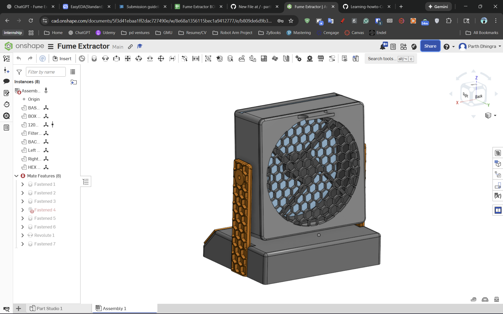Image resolution: width=503 pixels, height=314 pixels.
Task: Collapse the Mate Features section
Action: pos(17,176)
